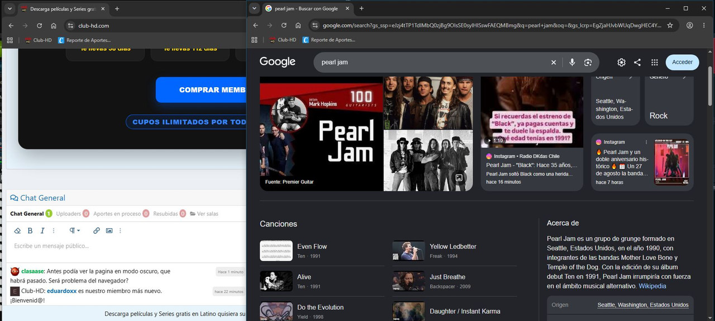Open the Club-HD bookmark in Google window
Viewport: 715px width, 321px height.
pyautogui.click(x=283, y=40)
